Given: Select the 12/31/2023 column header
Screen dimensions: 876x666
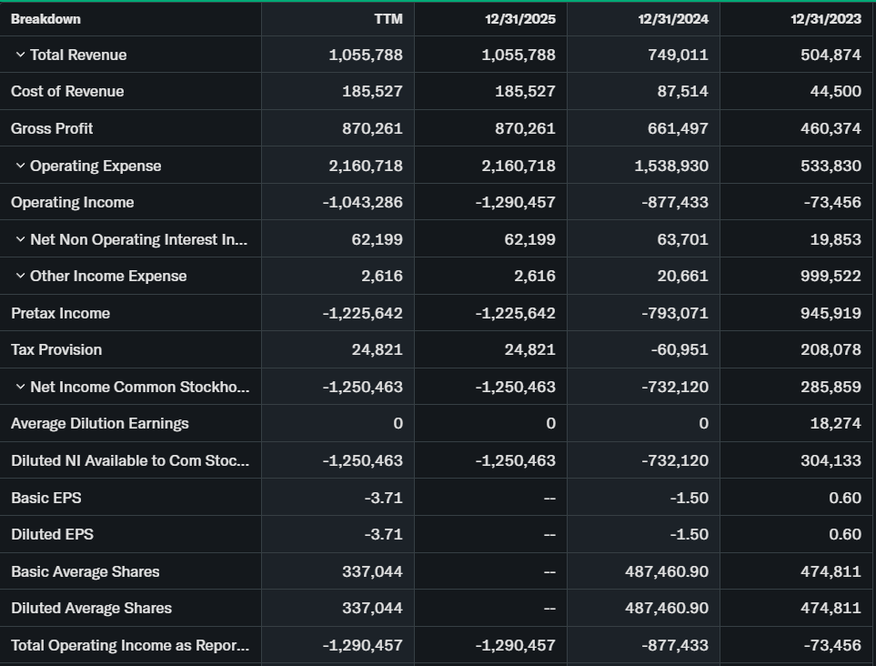Looking at the screenshot, I should [826, 19].
